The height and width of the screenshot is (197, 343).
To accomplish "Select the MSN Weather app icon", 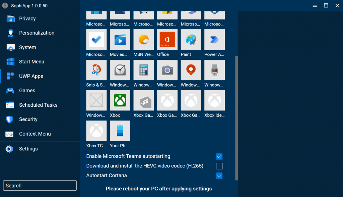I will click(143, 39).
